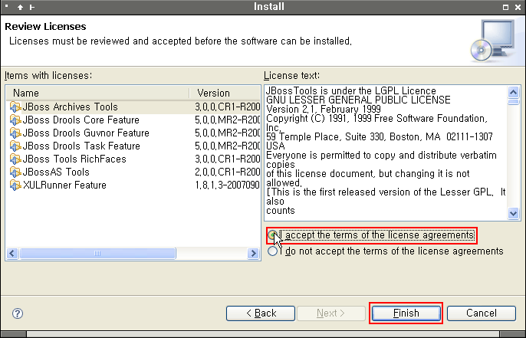The height and width of the screenshot is (338, 526).
Task: Click the JBoss Tools RichFaces feature icon
Action: (15, 159)
